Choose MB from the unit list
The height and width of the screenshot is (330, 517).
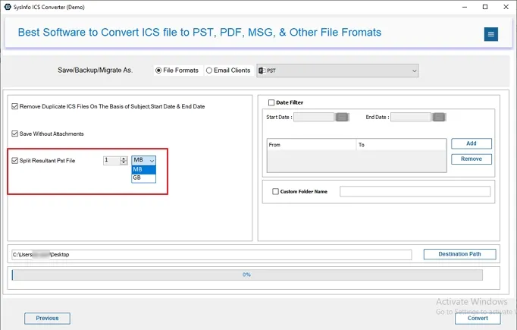click(x=144, y=169)
